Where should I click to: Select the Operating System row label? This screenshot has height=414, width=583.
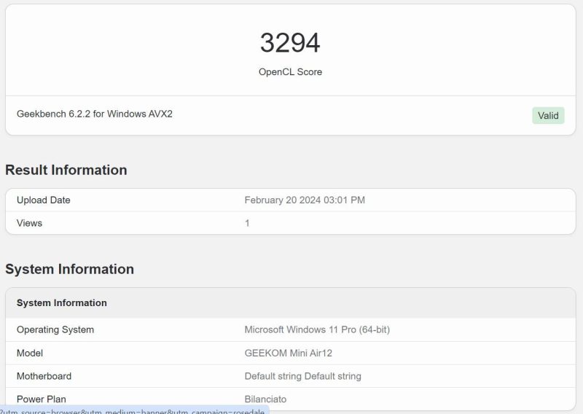(55, 329)
